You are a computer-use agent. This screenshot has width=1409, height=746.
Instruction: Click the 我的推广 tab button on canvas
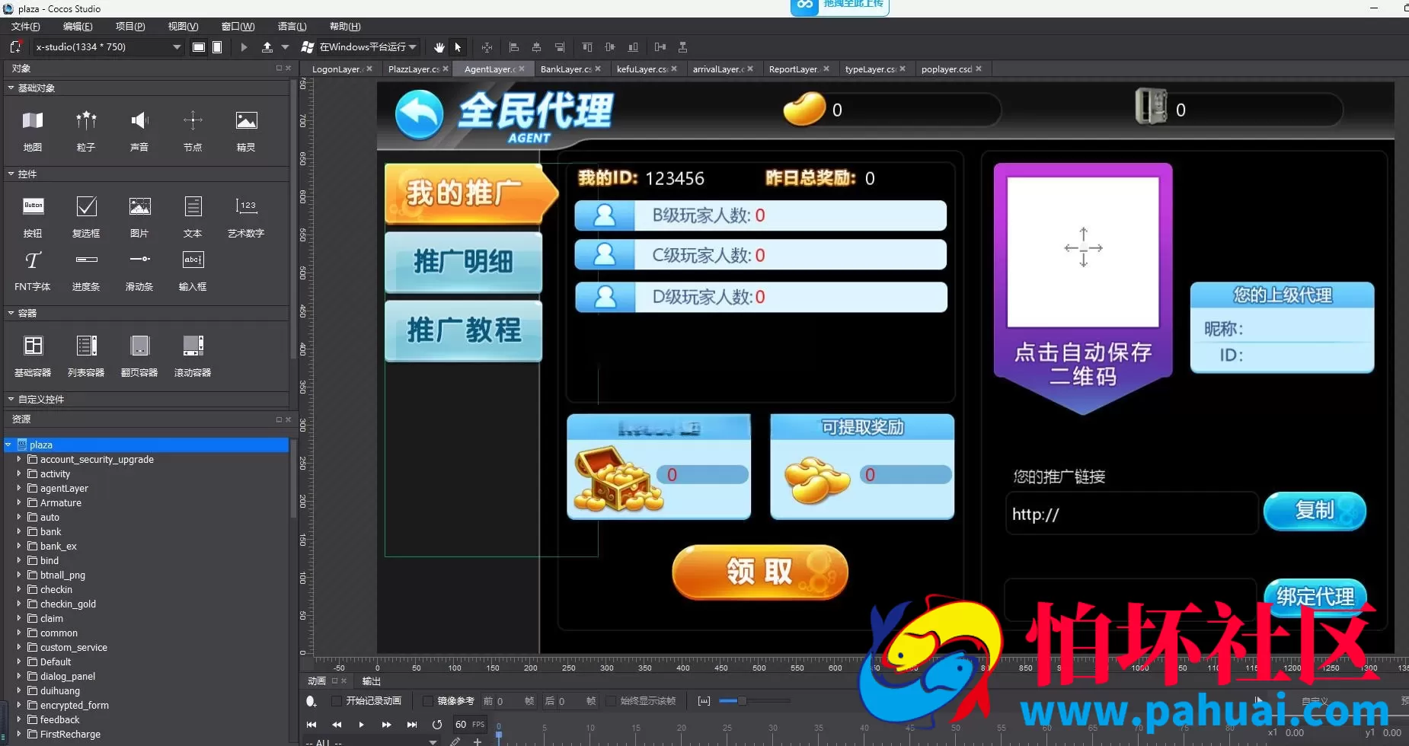[471, 193]
